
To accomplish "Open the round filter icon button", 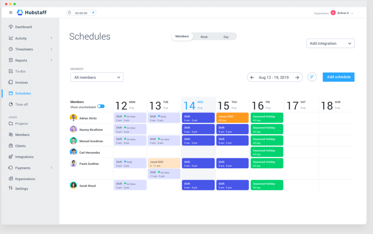I will pyautogui.click(x=312, y=77).
